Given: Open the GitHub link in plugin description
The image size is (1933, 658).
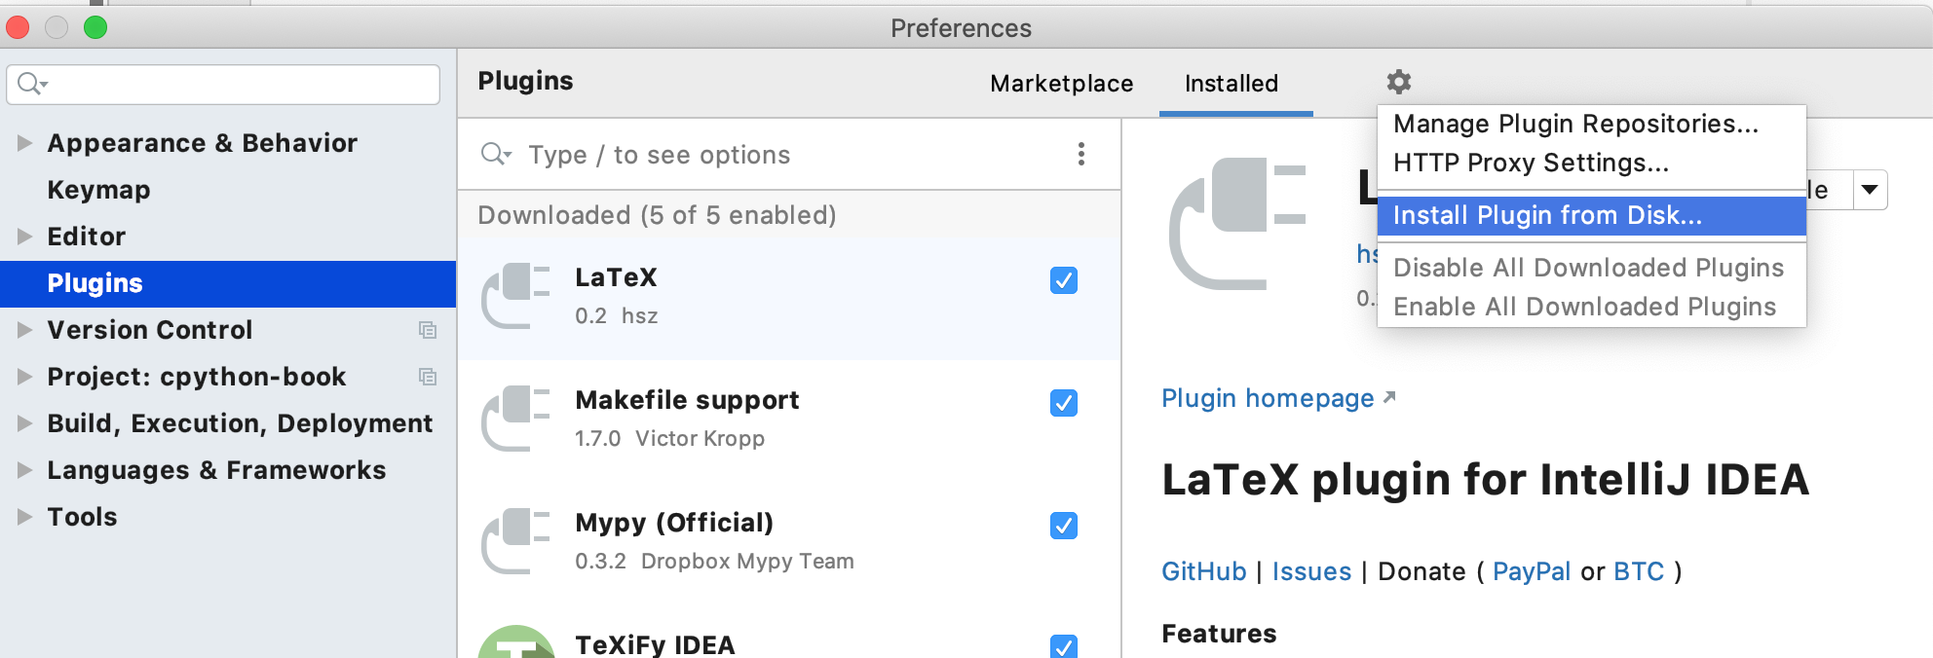Looking at the screenshot, I should coord(1204,571).
